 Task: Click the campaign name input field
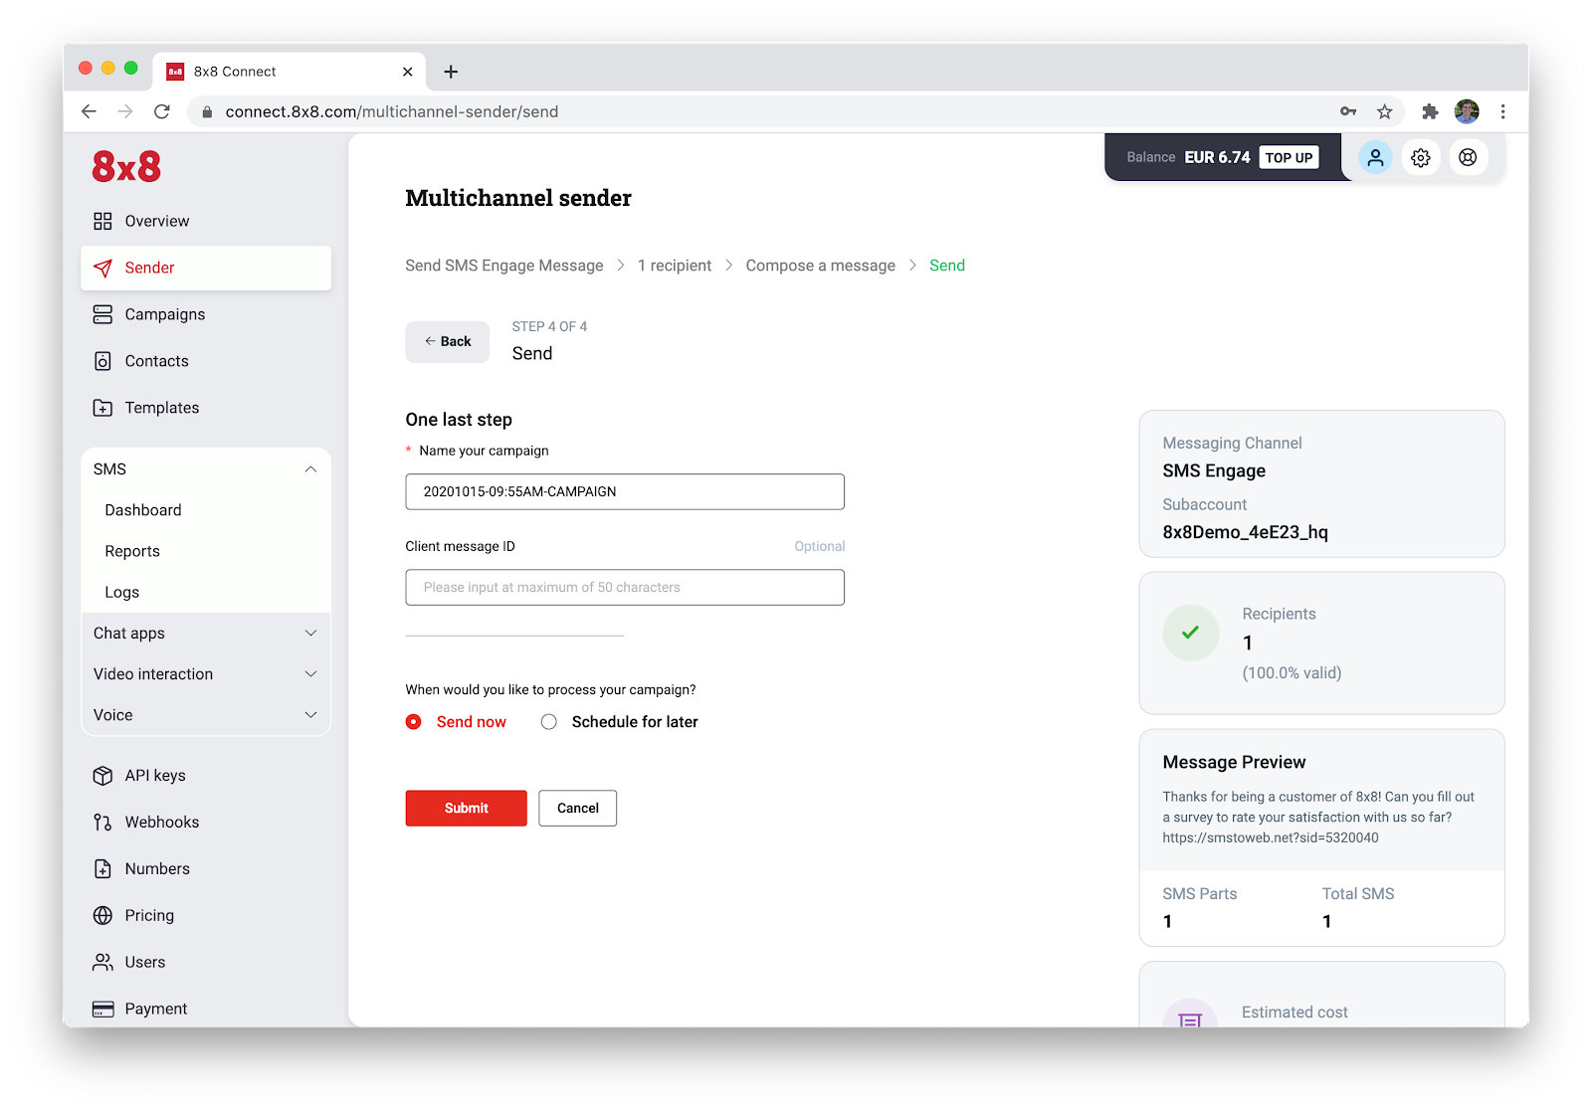[x=625, y=492]
